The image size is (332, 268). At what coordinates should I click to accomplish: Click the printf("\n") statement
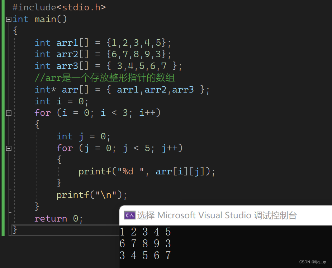point(92,195)
